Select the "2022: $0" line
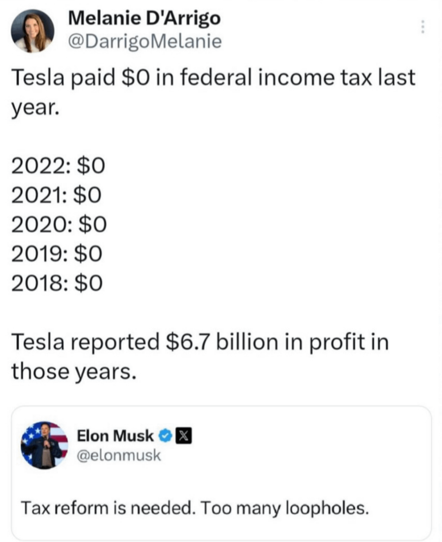Screen dimensions: 442x542 [58, 166]
